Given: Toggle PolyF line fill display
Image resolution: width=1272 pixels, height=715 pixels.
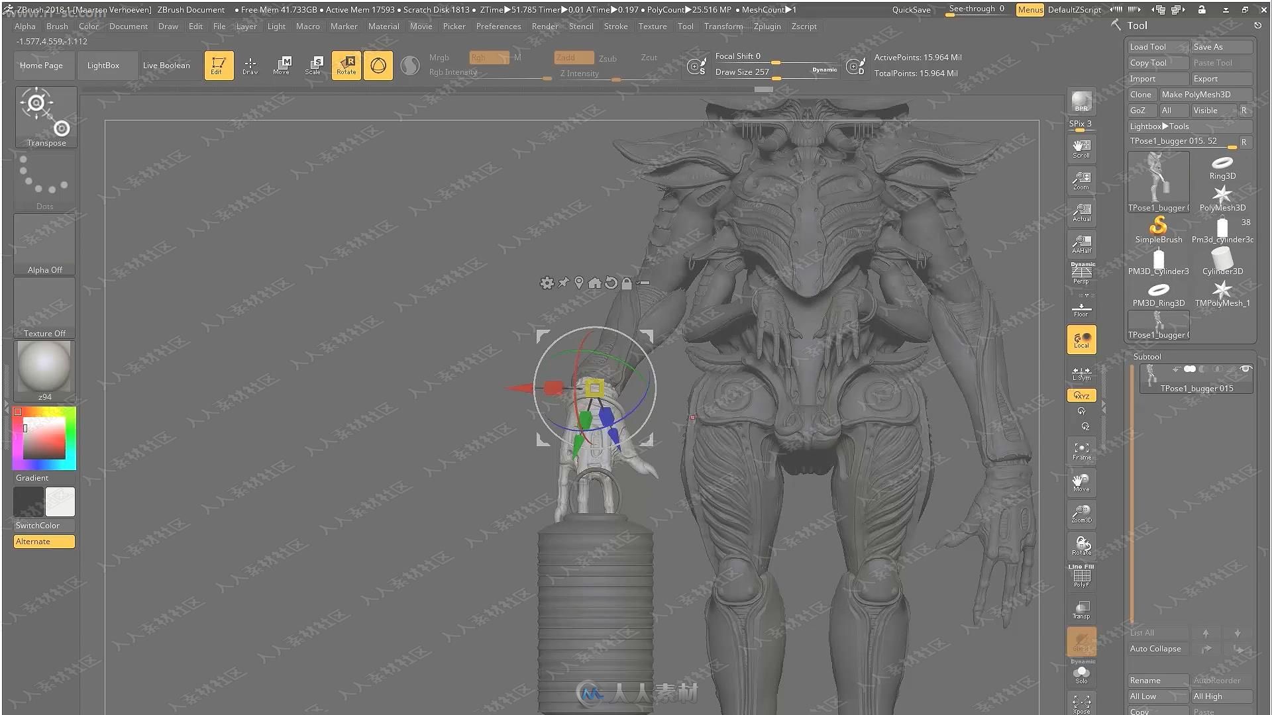Looking at the screenshot, I should (1081, 577).
